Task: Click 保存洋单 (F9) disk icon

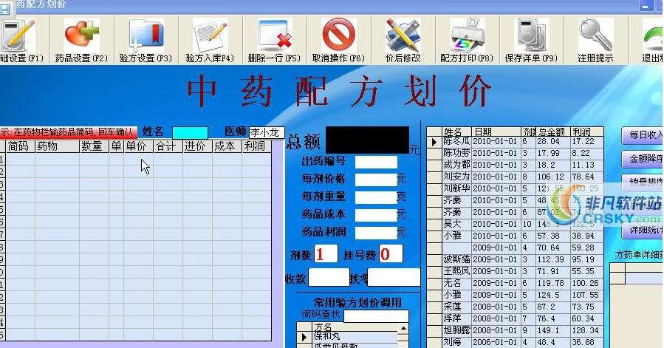Action: point(532,35)
